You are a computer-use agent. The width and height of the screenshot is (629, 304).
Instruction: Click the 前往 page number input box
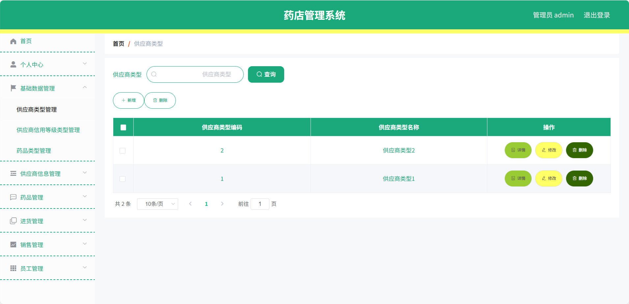click(x=260, y=204)
